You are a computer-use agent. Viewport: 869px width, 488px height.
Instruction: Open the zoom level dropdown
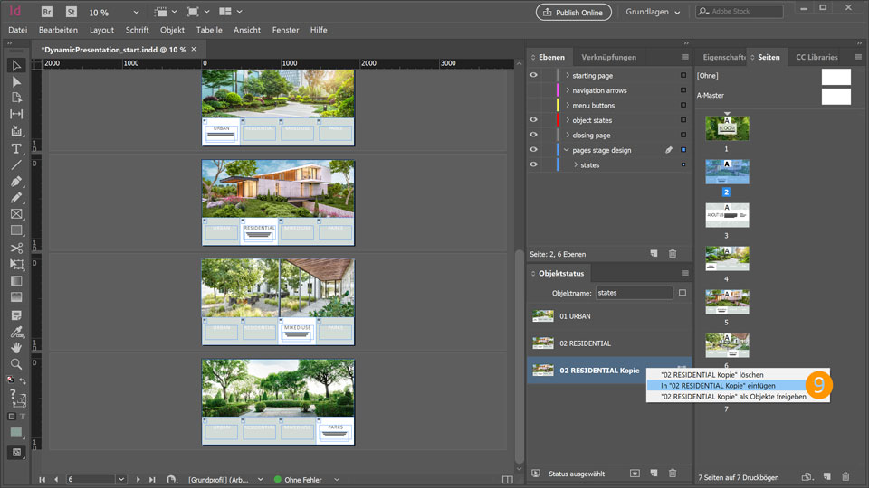tap(136, 12)
